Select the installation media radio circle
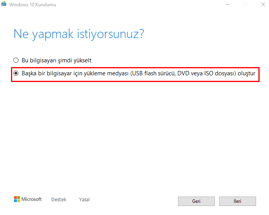 coord(16,73)
